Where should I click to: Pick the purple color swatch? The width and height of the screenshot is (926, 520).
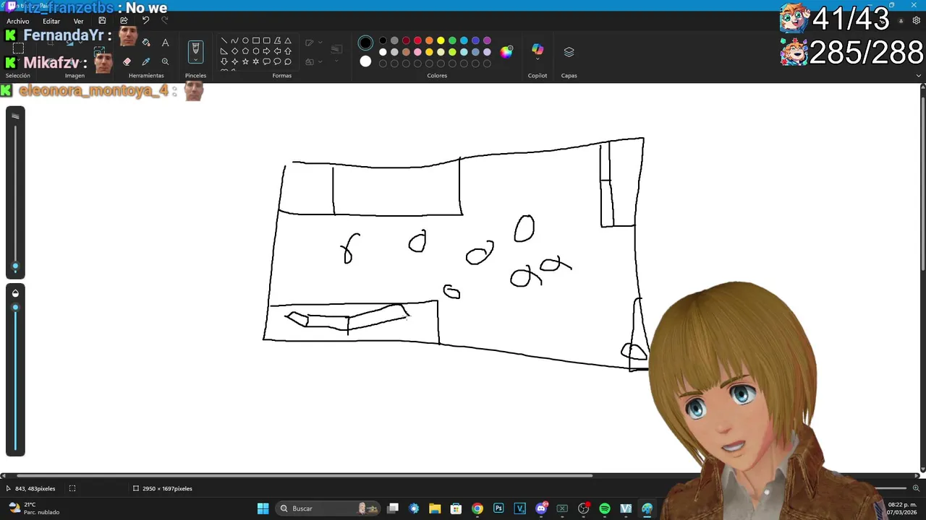(x=487, y=40)
